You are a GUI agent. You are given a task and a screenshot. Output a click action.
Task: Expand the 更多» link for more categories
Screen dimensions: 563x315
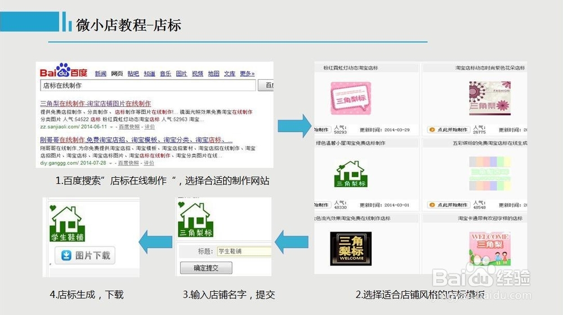[x=247, y=74]
